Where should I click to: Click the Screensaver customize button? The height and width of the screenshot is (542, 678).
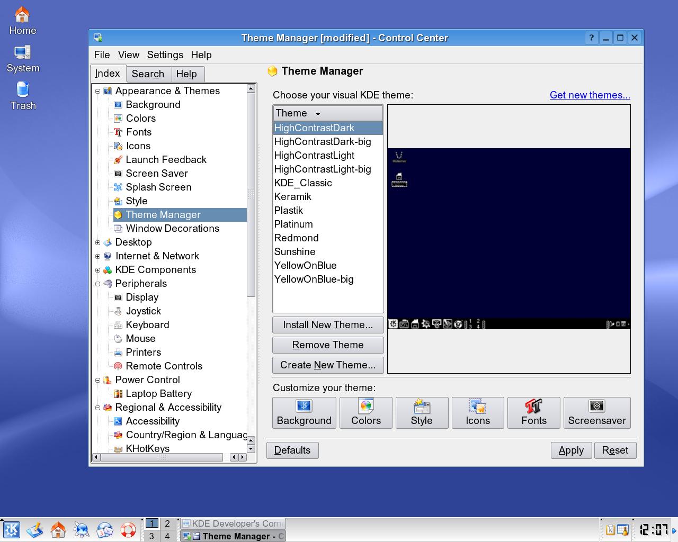(x=597, y=413)
